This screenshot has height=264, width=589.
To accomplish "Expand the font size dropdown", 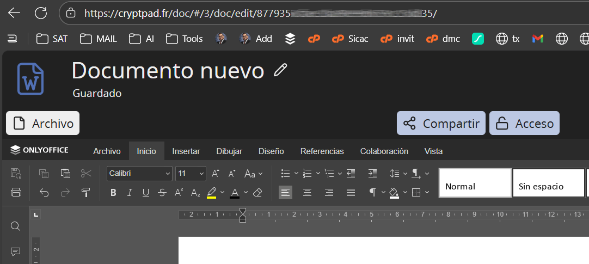I will pyautogui.click(x=201, y=174).
